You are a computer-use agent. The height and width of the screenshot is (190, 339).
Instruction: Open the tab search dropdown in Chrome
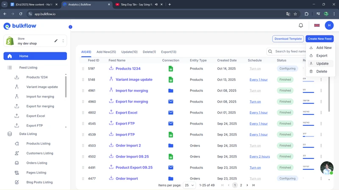[4, 4]
